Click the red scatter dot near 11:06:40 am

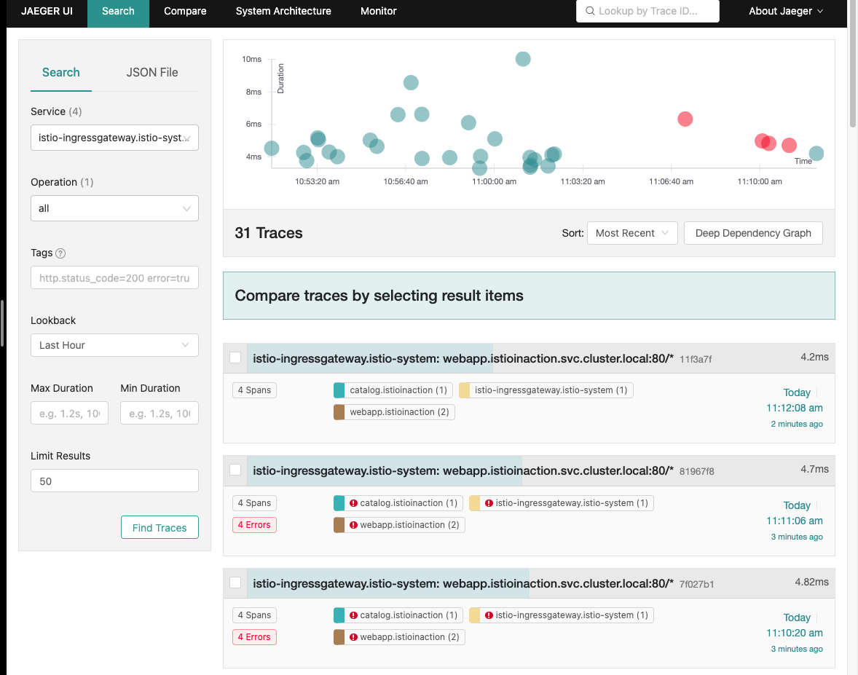pos(685,119)
